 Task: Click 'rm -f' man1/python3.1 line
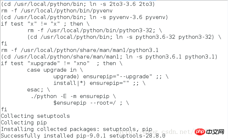(80, 50)
